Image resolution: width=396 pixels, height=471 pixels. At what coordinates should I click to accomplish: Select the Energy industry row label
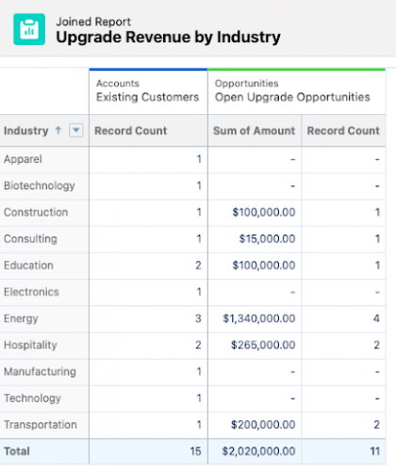coord(21,318)
